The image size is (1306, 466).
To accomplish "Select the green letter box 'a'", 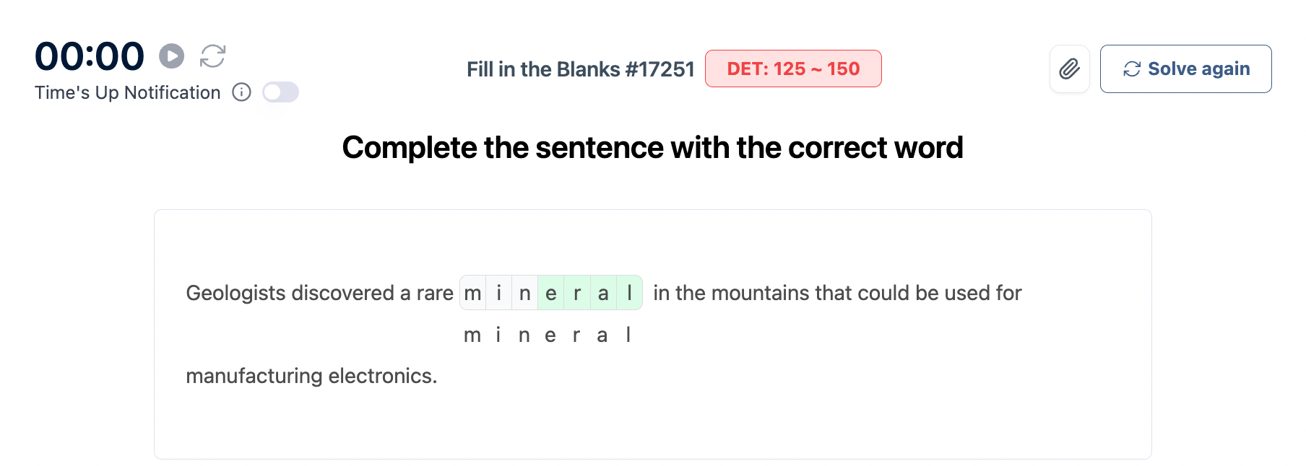I will click(603, 293).
